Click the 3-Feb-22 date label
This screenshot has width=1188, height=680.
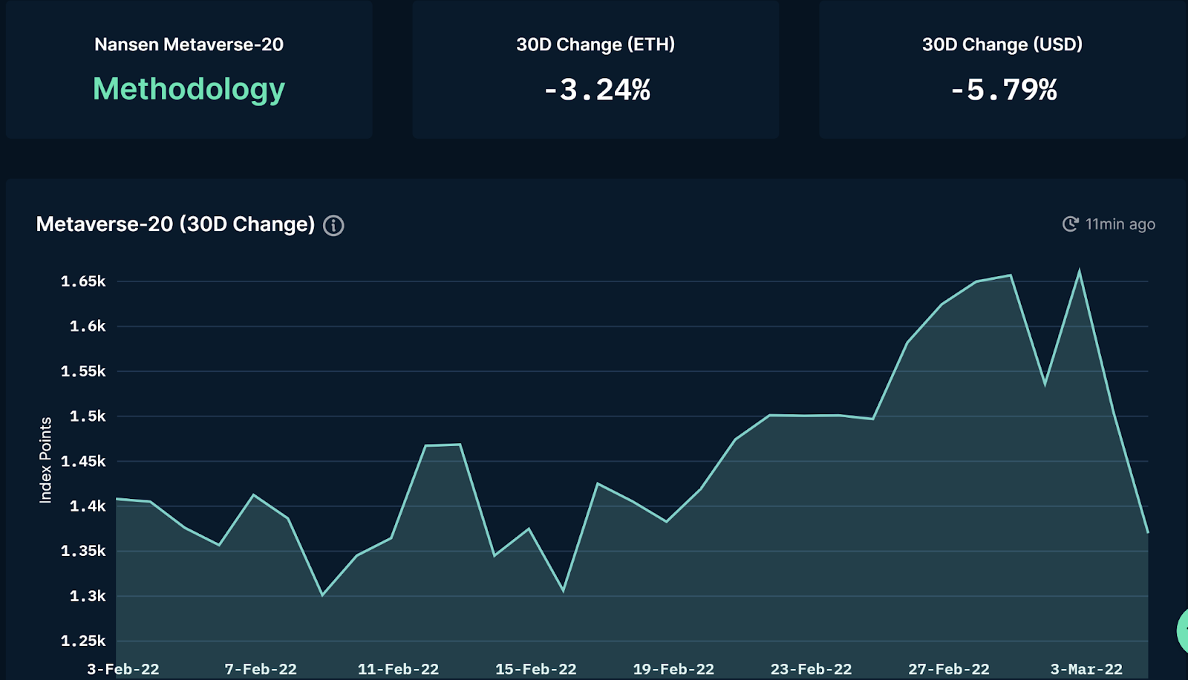[x=123, y=669]
